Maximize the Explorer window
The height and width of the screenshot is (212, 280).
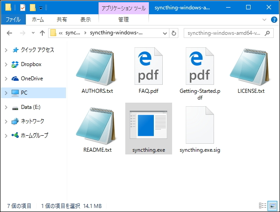[248, 7]
